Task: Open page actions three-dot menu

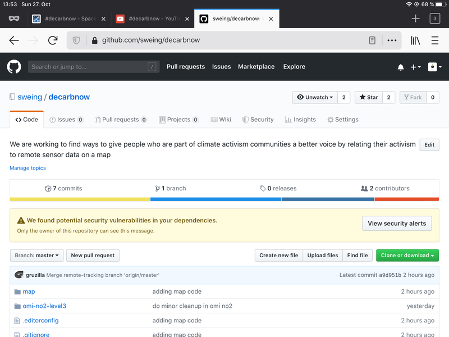Action: click(392, 40)
